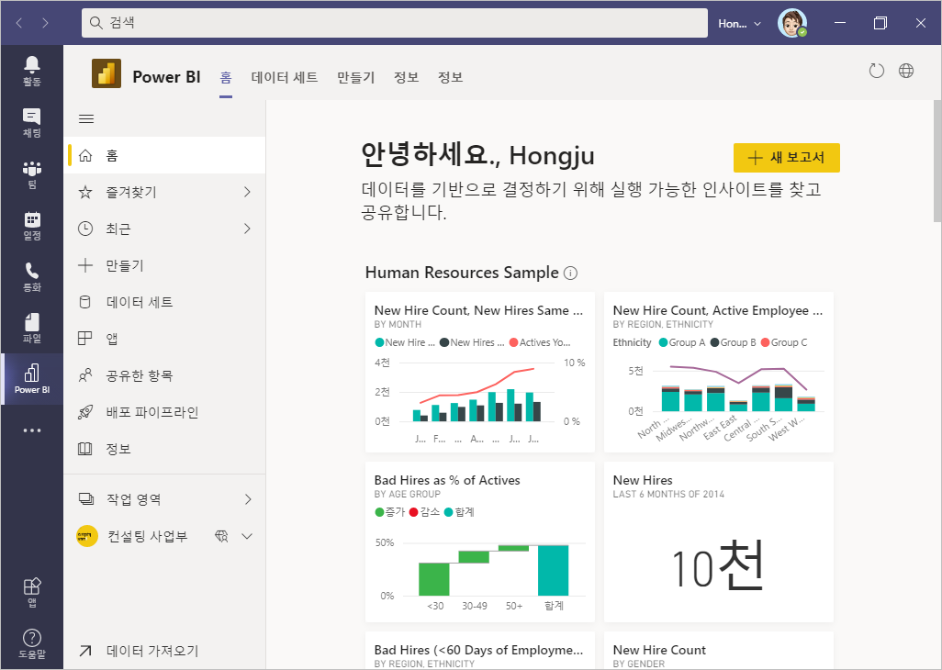Viewport: 942px width, 670px height.
Task: Switch to the first 정보 tab
Action: coord(406,77)
